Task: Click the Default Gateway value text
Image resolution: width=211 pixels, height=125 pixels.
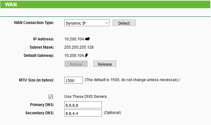Action: 76,55
